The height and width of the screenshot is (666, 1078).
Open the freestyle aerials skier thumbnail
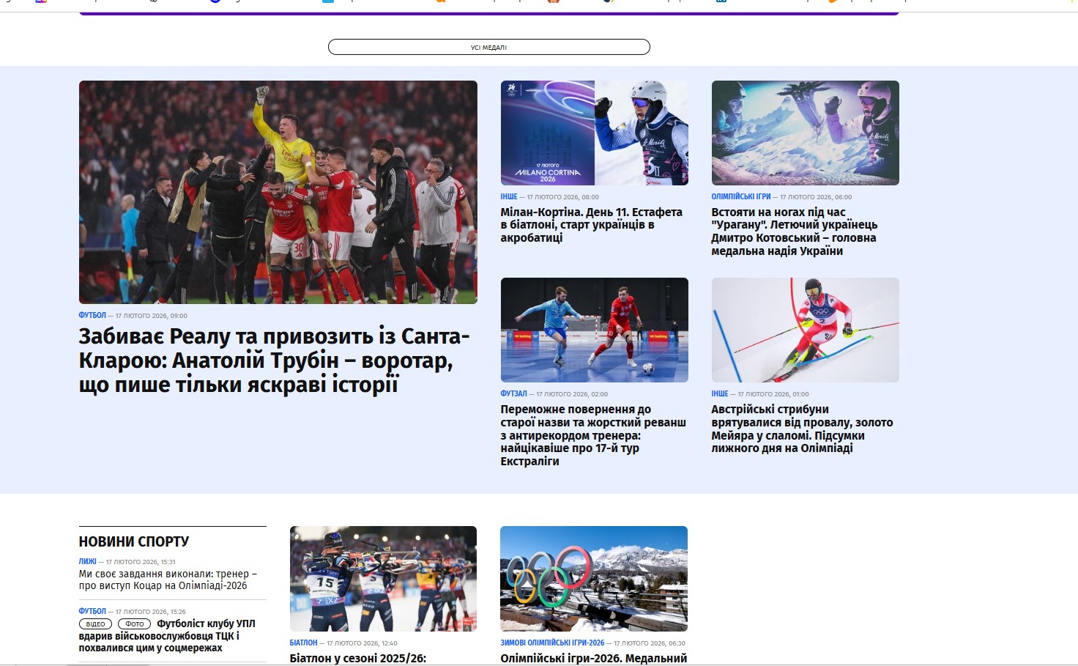[806, 133]
